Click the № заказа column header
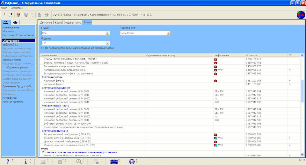The image size is (306, 165). click(266, 55)
